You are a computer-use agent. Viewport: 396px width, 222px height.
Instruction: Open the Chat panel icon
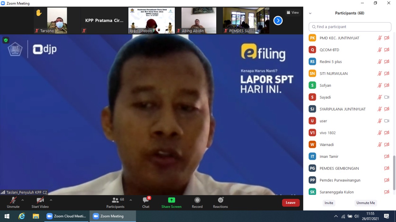click(146, 200)
